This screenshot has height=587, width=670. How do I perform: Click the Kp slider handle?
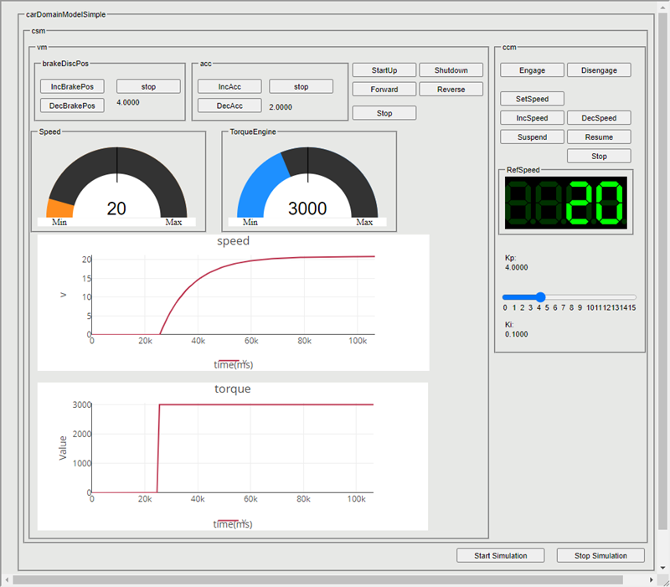540,296
